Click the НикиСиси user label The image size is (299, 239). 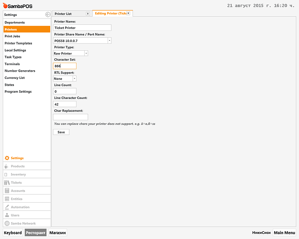pos(261,232)
